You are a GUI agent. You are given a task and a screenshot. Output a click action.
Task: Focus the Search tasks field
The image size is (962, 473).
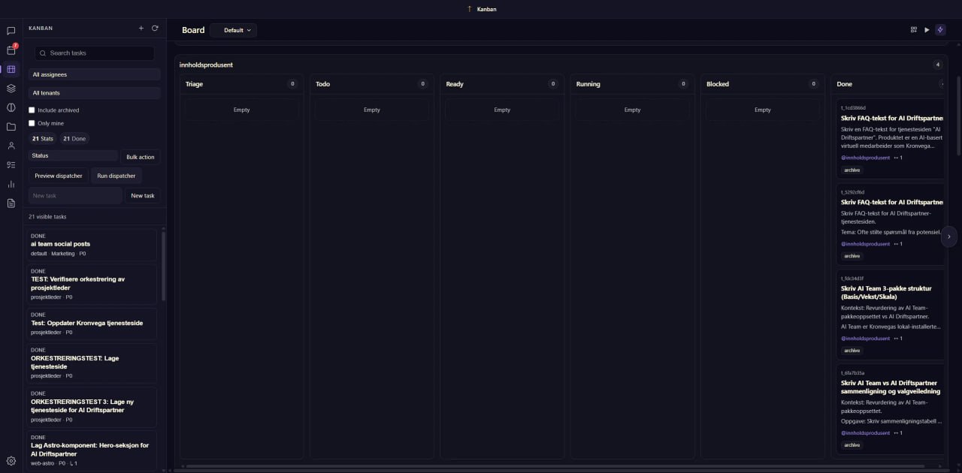click(x=95, y=53)
